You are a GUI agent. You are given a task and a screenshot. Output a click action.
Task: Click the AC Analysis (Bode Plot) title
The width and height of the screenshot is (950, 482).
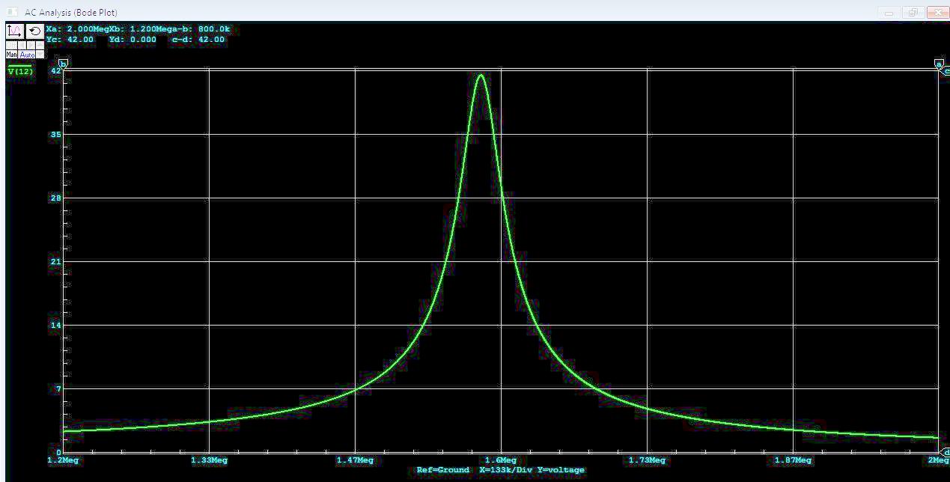[x=70, y=12]
